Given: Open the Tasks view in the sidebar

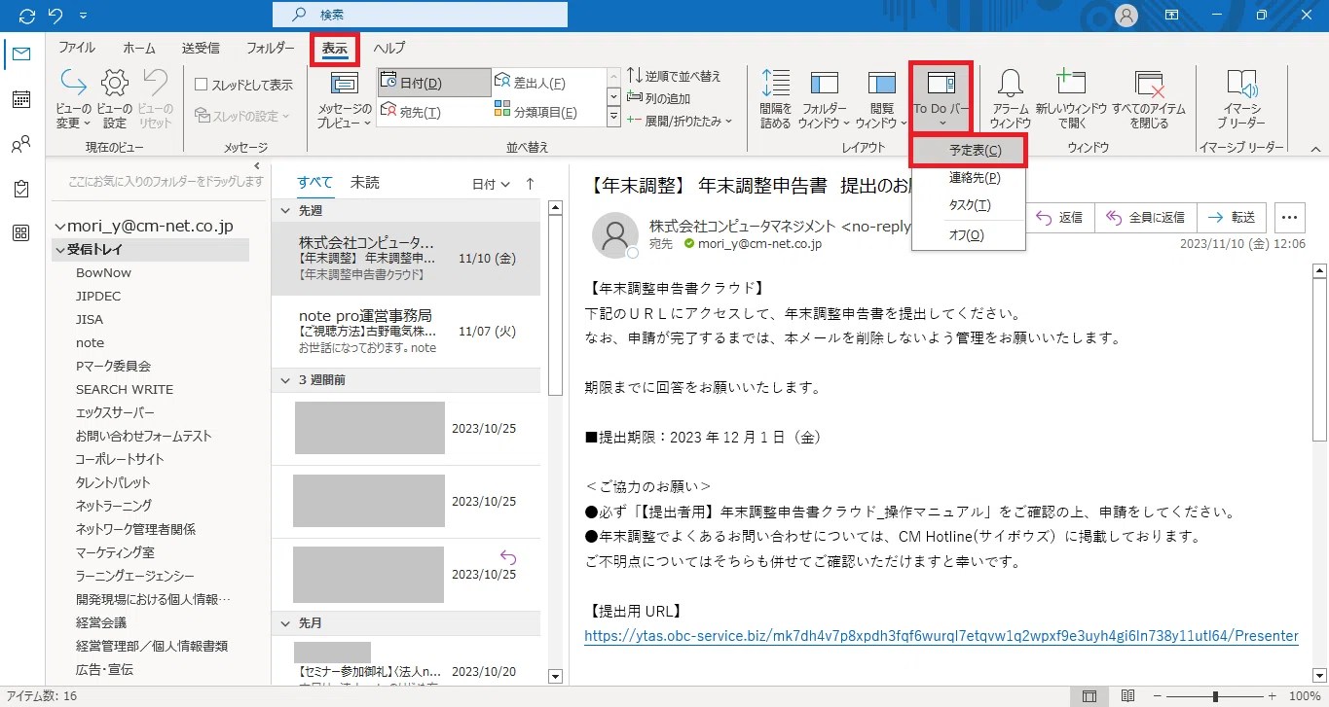Looking at the screenshot, I should tap(21, 189).
